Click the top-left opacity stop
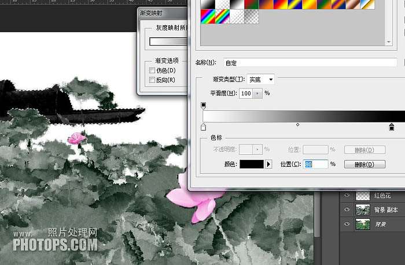 203,105
